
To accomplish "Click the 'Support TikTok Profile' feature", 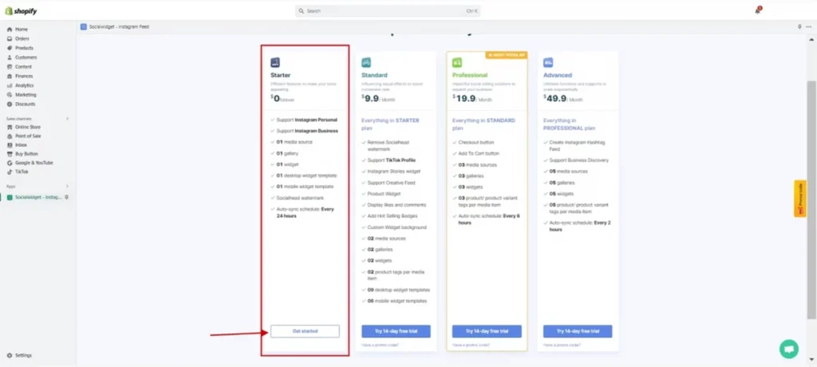I will (x=391, y=160).
